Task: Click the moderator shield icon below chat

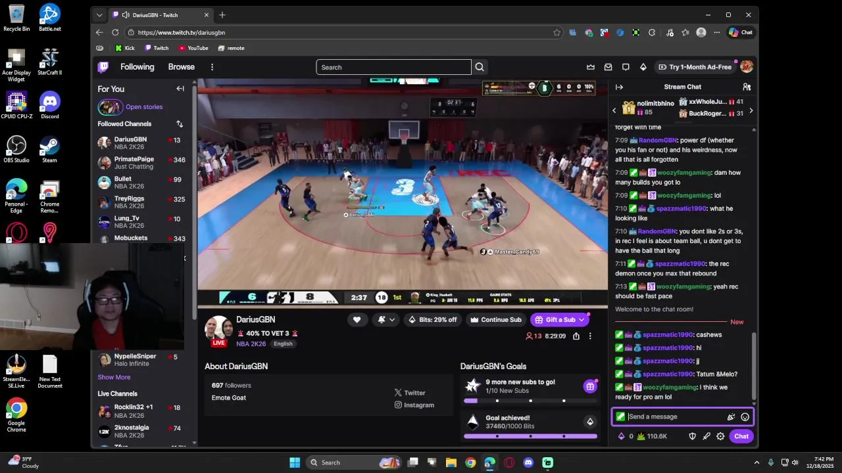Action: coord(692,436)
